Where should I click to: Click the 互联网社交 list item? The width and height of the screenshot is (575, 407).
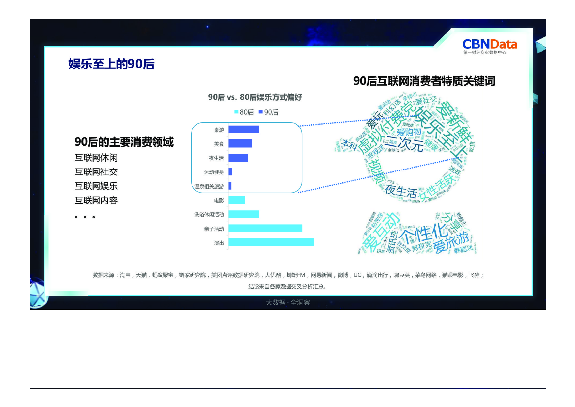(96, 172)
